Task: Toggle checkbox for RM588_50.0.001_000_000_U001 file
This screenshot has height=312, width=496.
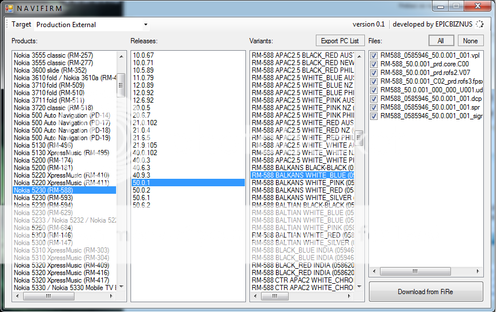Action: (x=374, y=90)
